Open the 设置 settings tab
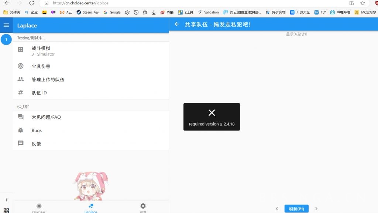378x213 pixels. pyautogui.click(x=143, y=207)
